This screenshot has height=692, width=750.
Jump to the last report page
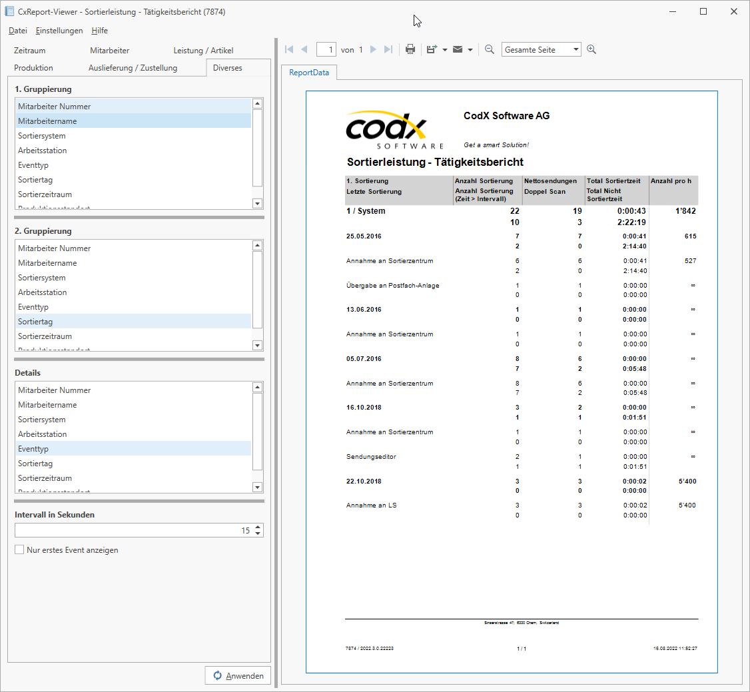click(x=388, y=49)
